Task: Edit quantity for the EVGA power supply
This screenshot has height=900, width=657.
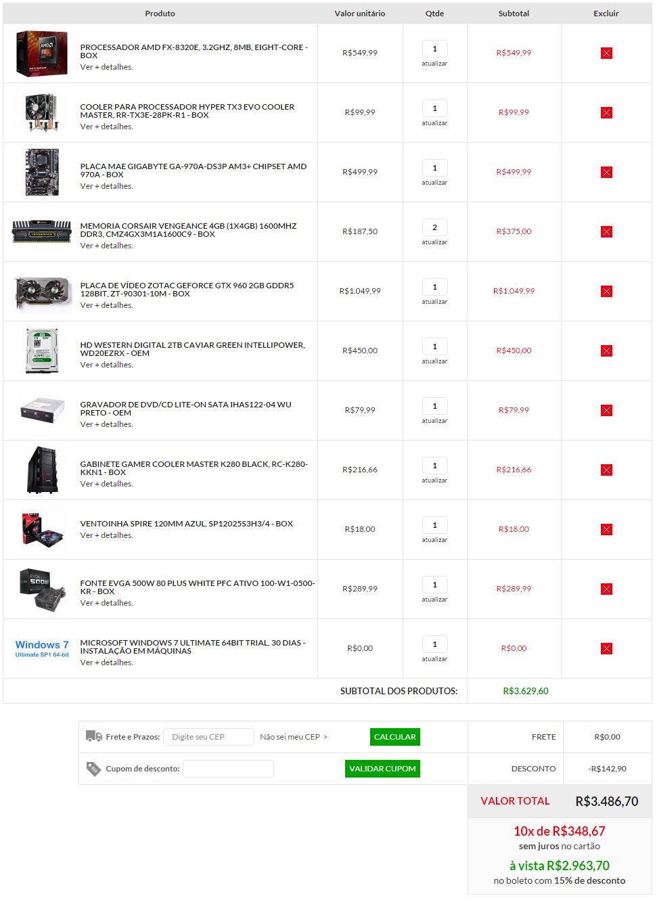Action: (x=434, y=585)
